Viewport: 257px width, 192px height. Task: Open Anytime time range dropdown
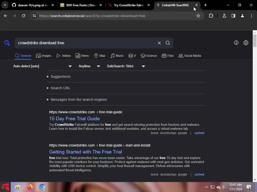pyautogui.click(x=89, y=66)
